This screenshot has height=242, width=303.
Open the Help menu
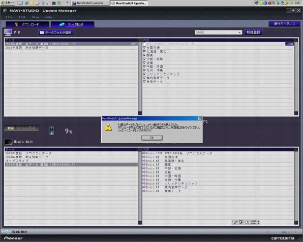pos(49,17)
